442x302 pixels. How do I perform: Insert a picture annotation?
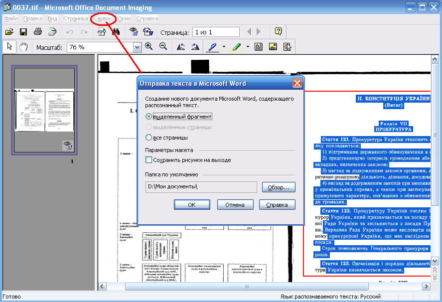click(273, 47)
